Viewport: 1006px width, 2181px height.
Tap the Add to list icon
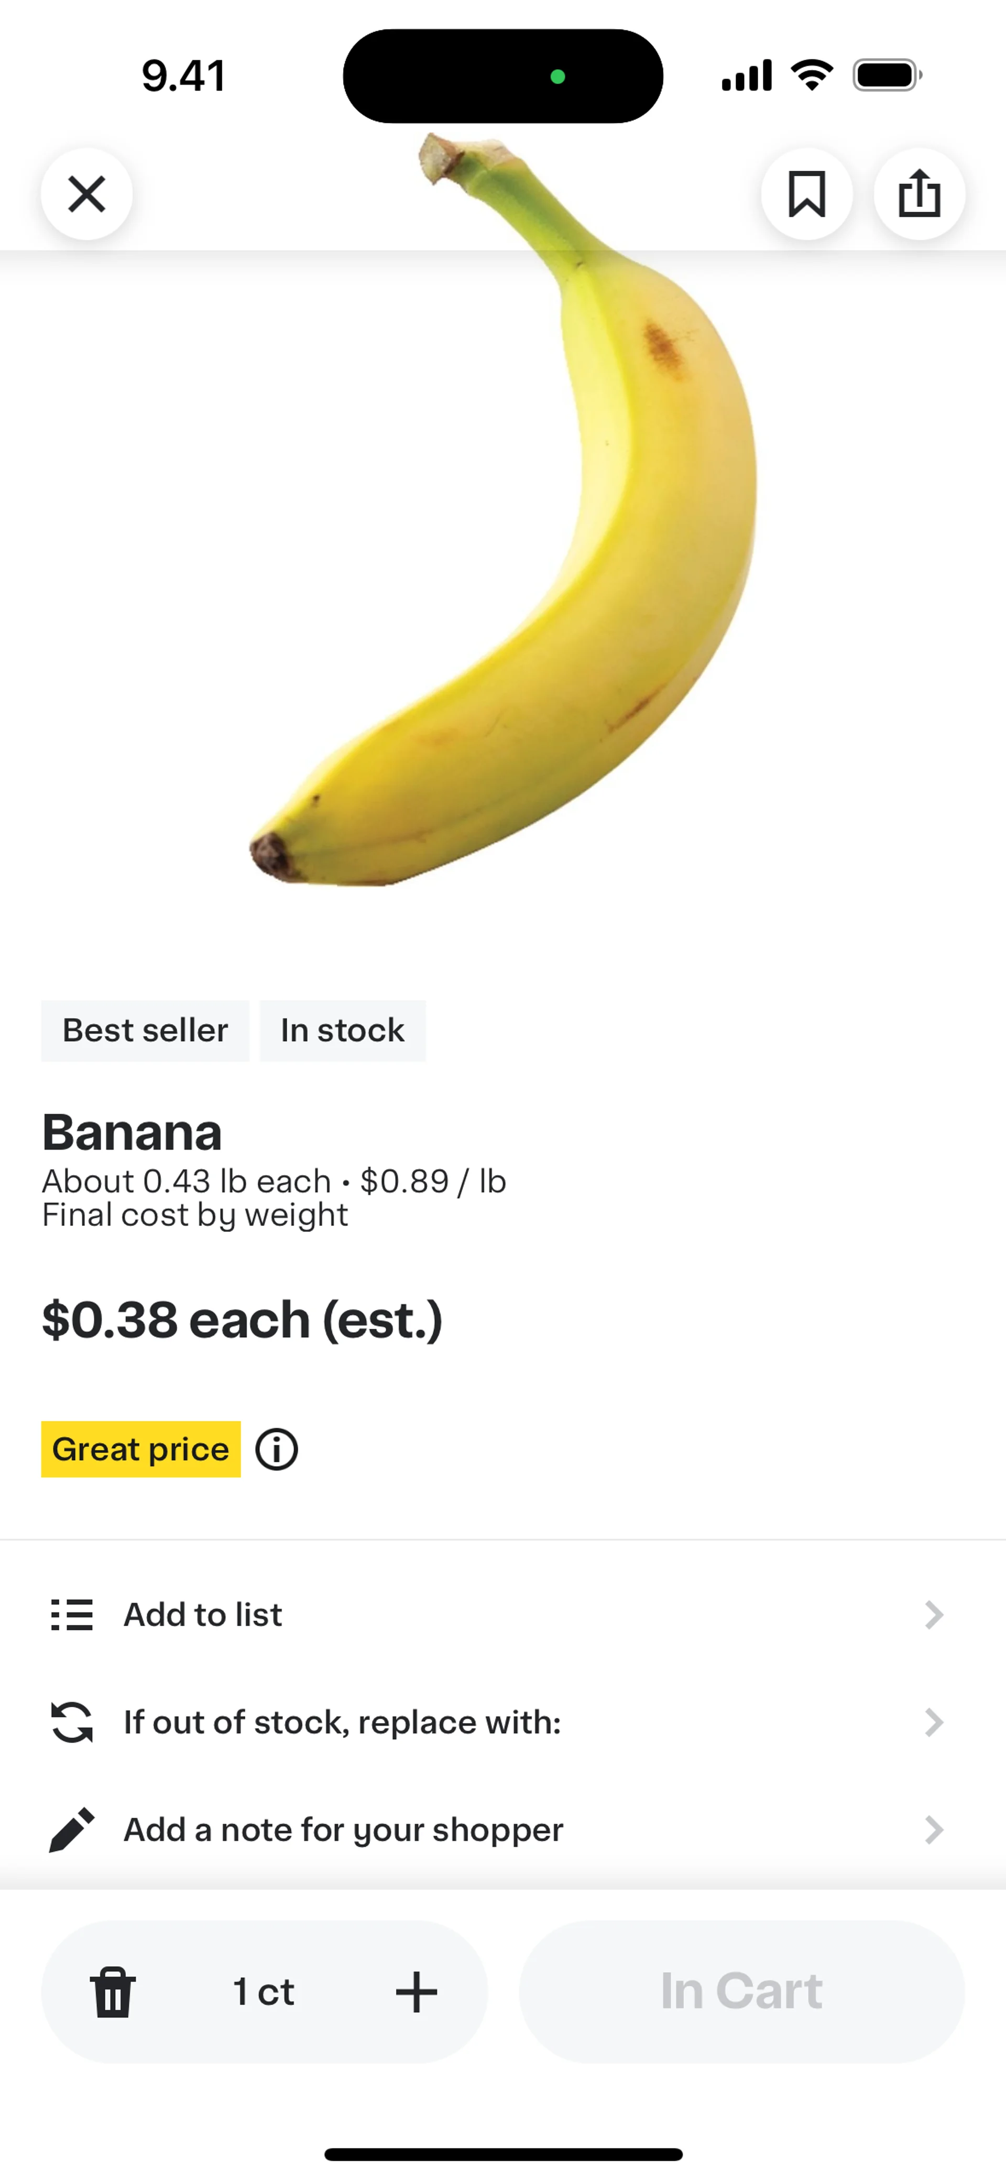click(x=72, y=1615)
